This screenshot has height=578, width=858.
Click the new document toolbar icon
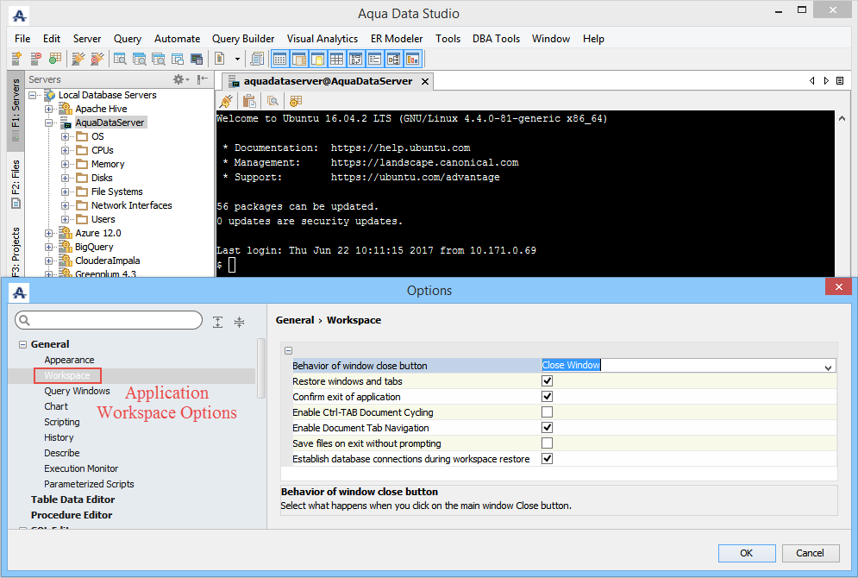click(219, 58)
